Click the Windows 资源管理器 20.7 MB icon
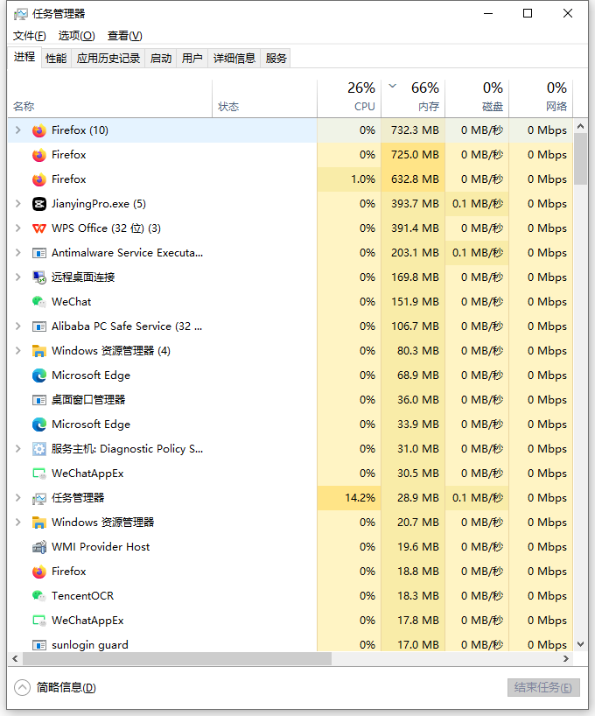This screenshot has width=595, height=716. pos(39,523)
